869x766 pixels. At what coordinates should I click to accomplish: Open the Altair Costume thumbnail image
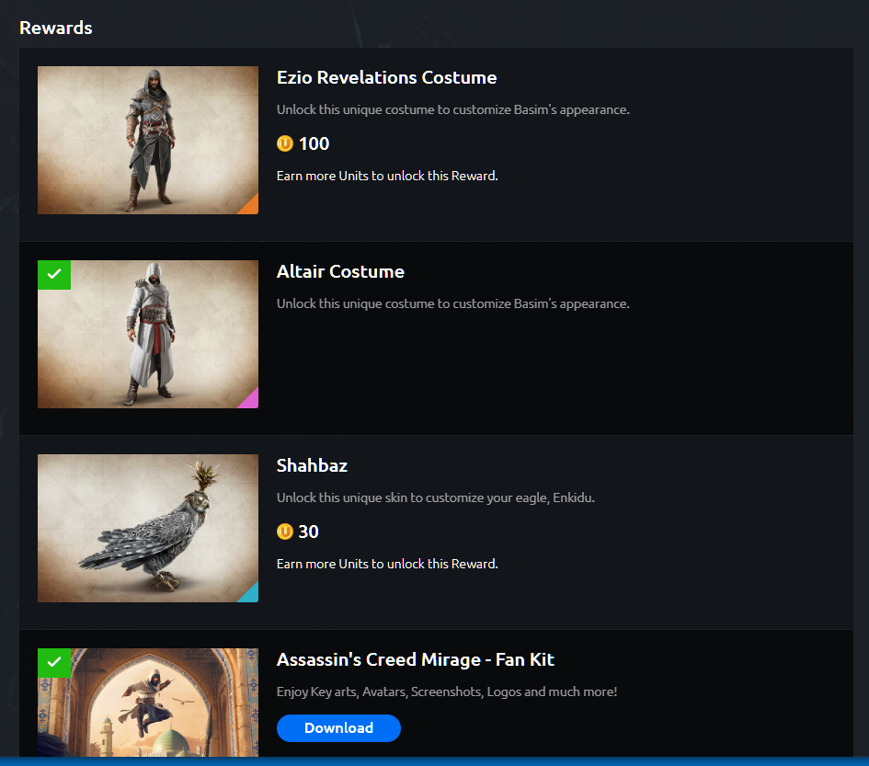[148, 334]
